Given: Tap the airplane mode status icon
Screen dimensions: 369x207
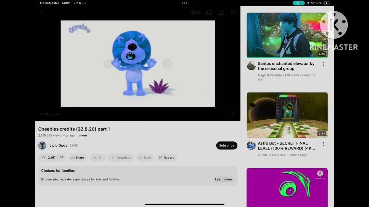Looking at the screenshot, I should click(x=308, y=3).
